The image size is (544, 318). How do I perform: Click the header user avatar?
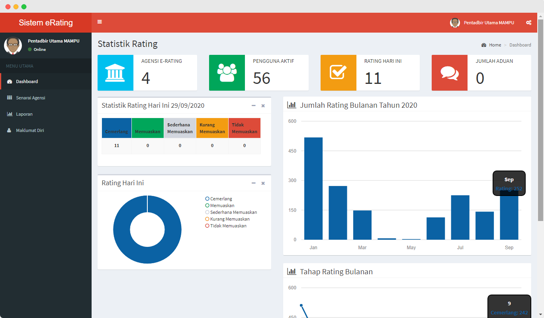pyautogui.click(x=455, y=23)
